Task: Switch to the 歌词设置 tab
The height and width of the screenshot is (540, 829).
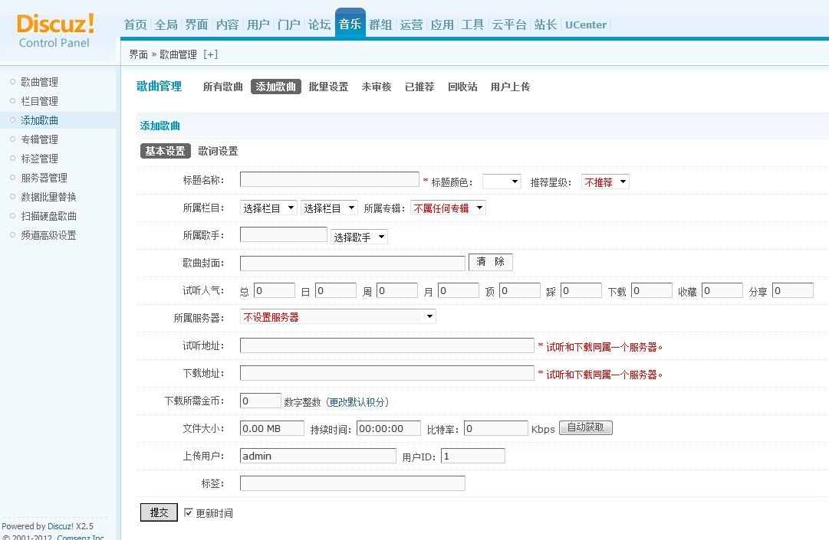Action: tap(218, 151)
